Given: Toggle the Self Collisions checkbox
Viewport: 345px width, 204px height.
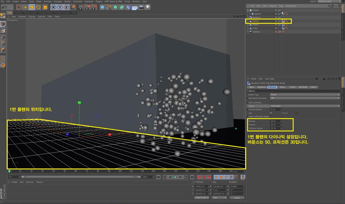Looking at the screenshot, I should (x=271, y=103).
